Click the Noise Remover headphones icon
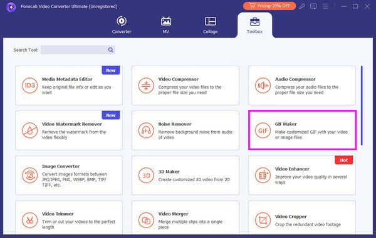This screenshot has width=376, height=238. point(146,130)
